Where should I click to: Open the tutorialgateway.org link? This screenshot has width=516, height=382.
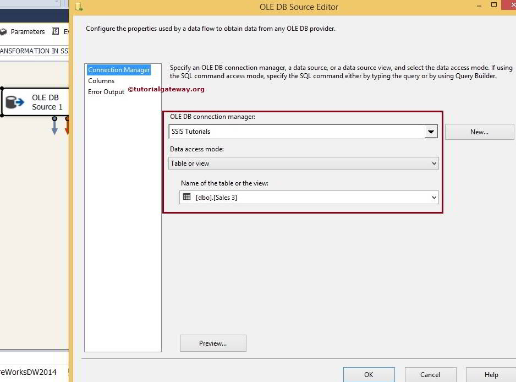(166, 89)
